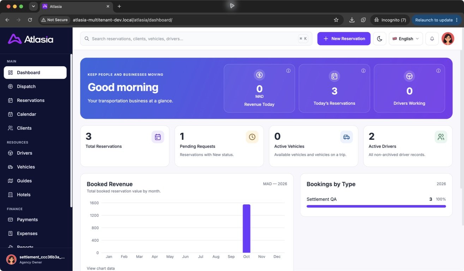
Task: Bookmark the page with the star icon
Action: [x=336, y=20]
